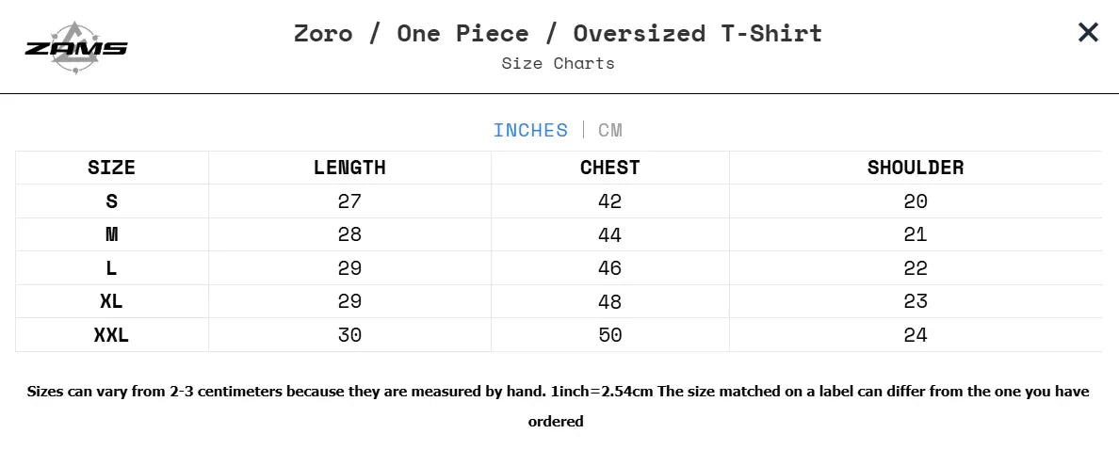Click shoulder value 24 for size XXL

point(915,335)
